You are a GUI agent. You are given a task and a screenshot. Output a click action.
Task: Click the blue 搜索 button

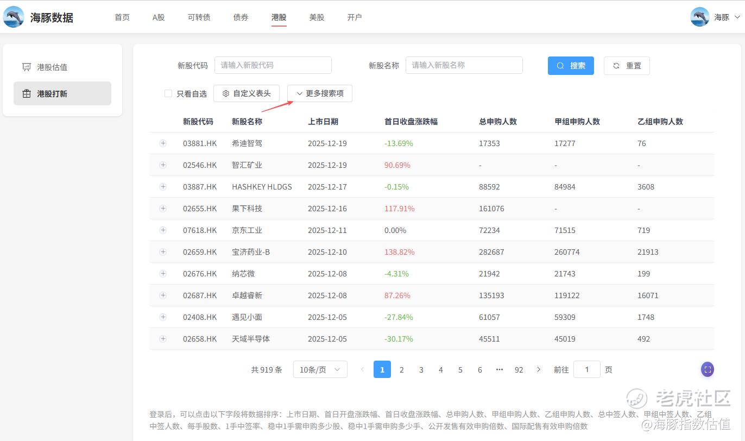571,66
